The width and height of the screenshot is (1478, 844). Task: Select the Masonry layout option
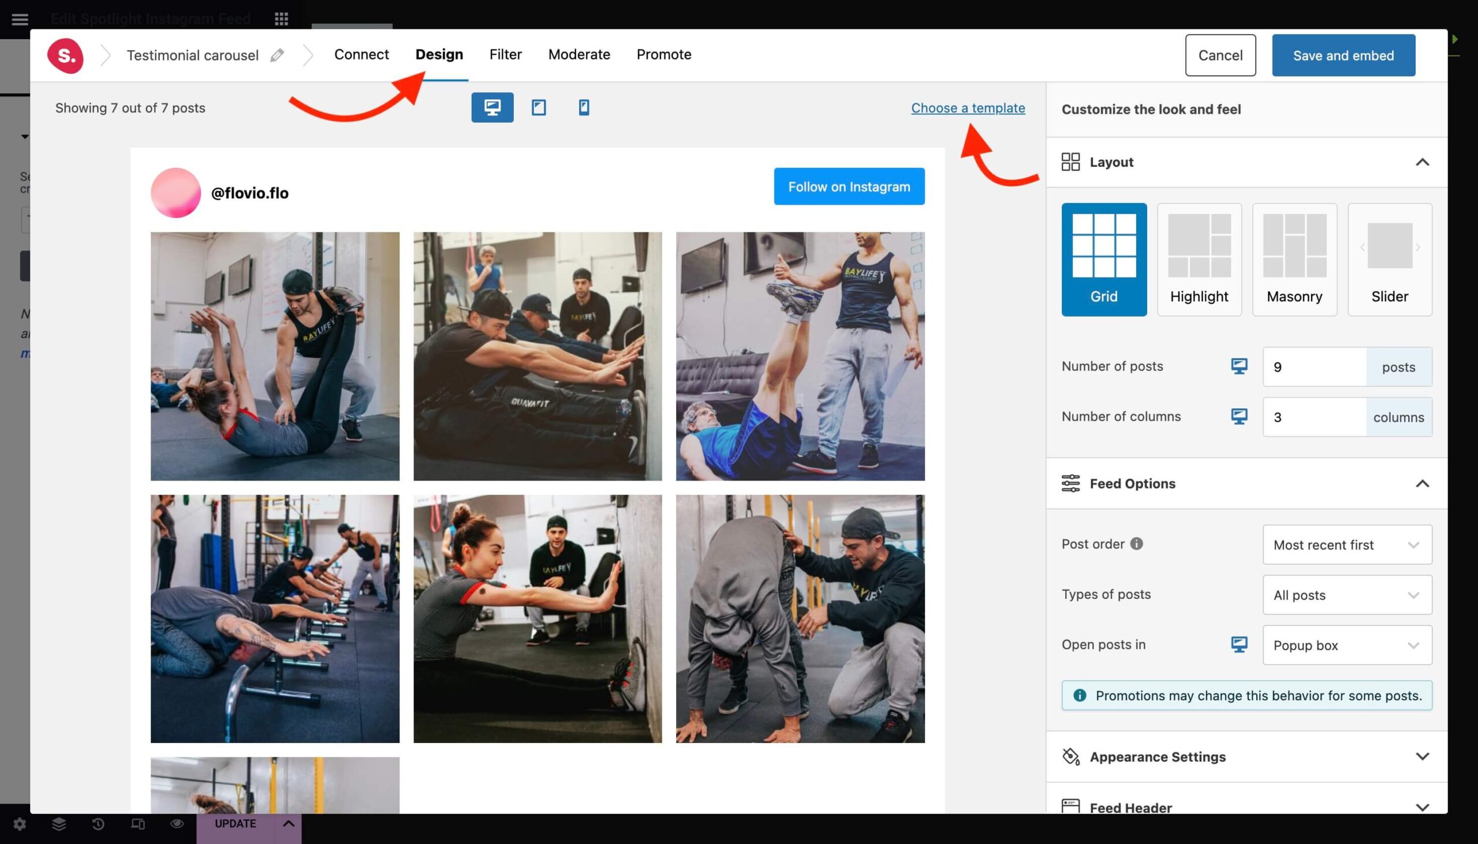[1294, 259]
